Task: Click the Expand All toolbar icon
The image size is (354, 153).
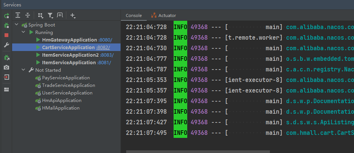Action: pos(18,15)
